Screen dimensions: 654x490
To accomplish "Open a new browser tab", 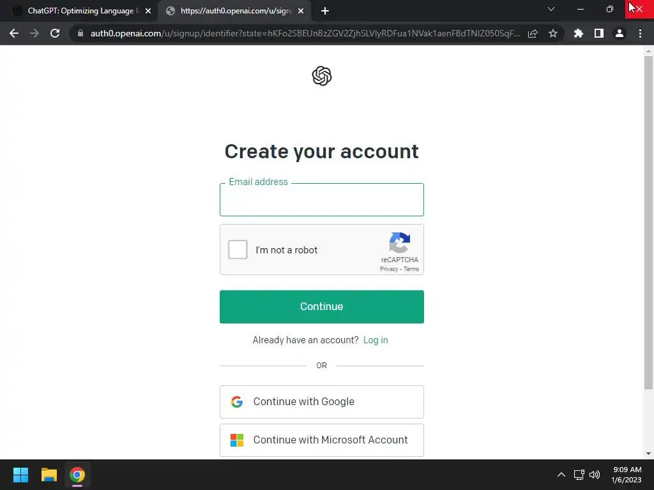I will [x=325, y=11].
